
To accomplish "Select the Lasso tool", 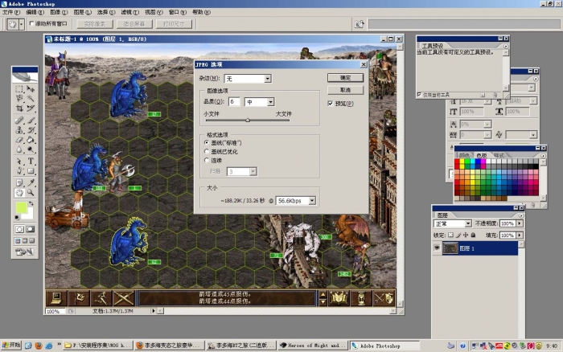I will tap(19, 98).
